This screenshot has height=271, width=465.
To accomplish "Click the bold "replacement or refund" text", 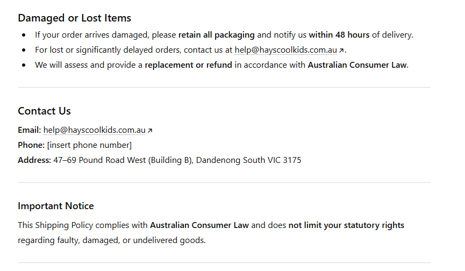I will click(x=188, y=65).
